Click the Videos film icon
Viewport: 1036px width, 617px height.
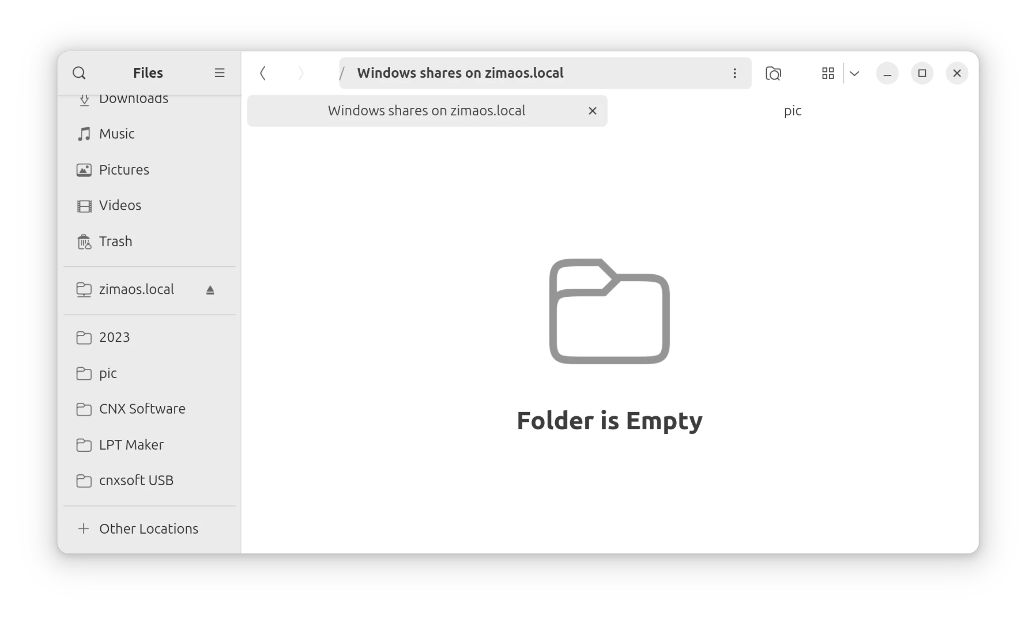click(x=84, y=206)
